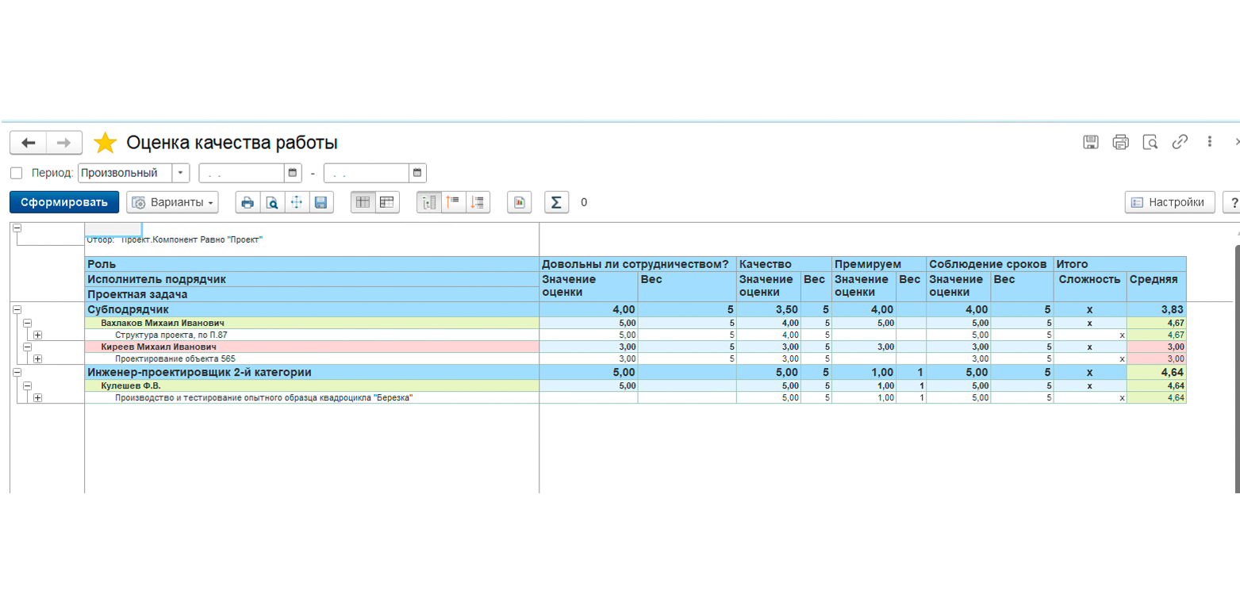
Task: Enable the Период checkbox
Action: tap(16, 173)
